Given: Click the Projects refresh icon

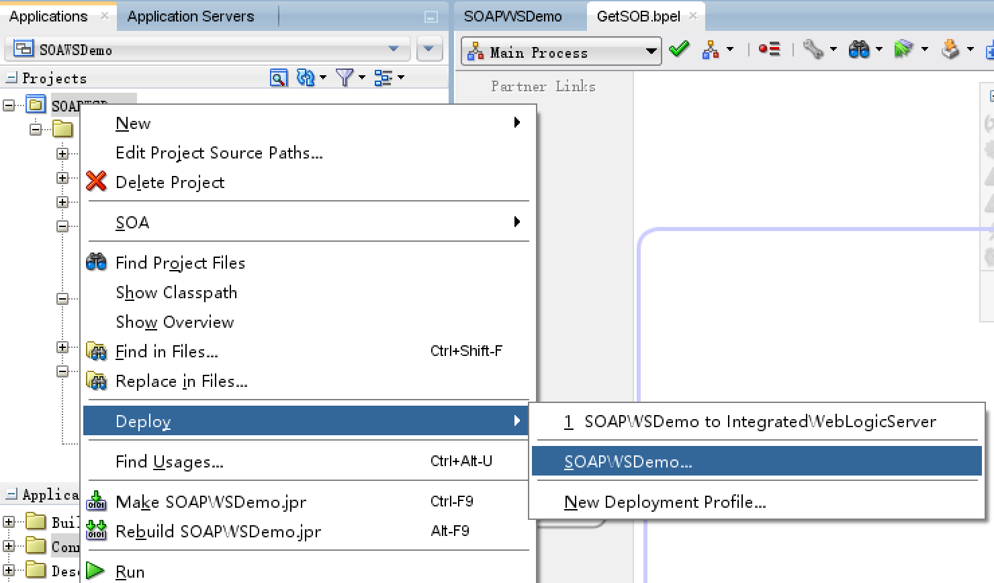Looking at the screenshot, I should 306,78.
